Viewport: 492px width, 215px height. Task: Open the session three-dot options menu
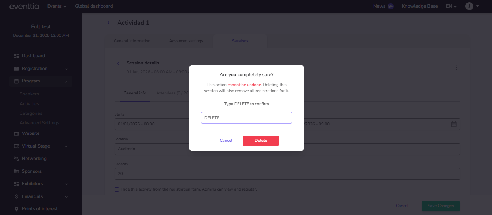(x=457, y=68)
